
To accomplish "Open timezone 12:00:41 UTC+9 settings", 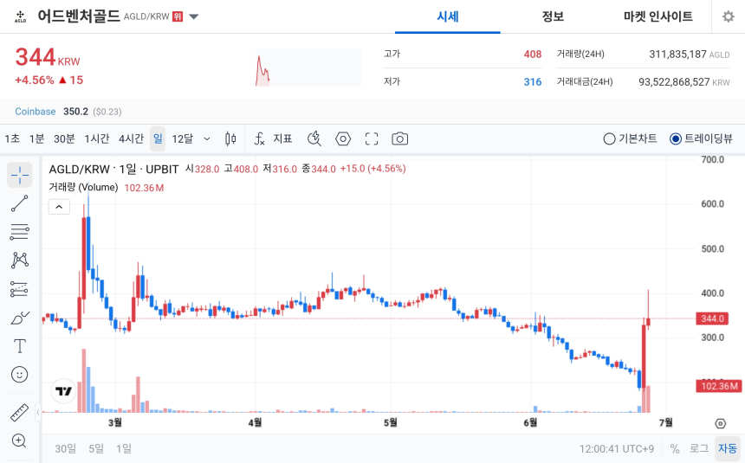I will [x=616, y=449].
